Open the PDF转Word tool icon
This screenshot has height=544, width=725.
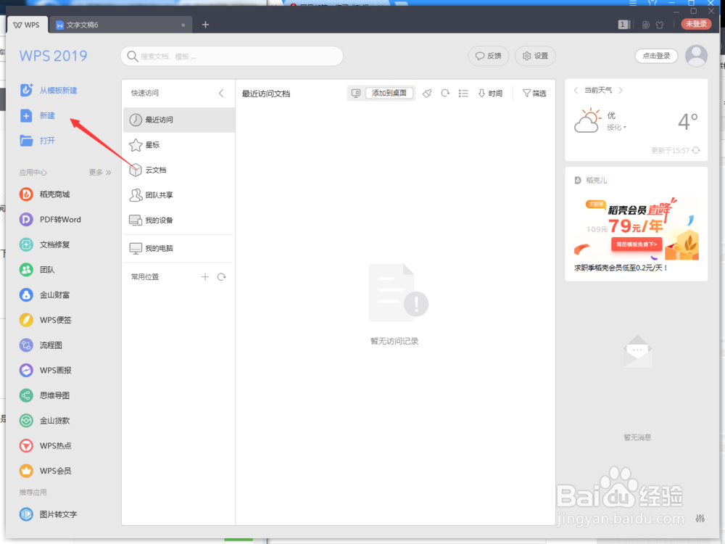pos(26,219)
